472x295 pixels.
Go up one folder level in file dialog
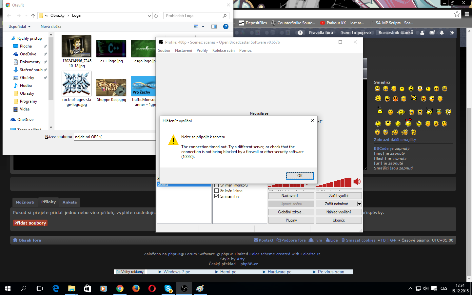[x=33, y=16]
